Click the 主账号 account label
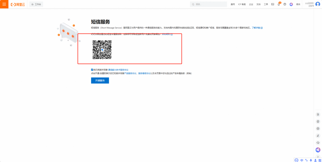This screenshot has width=322, height=162. click(311, 6)
